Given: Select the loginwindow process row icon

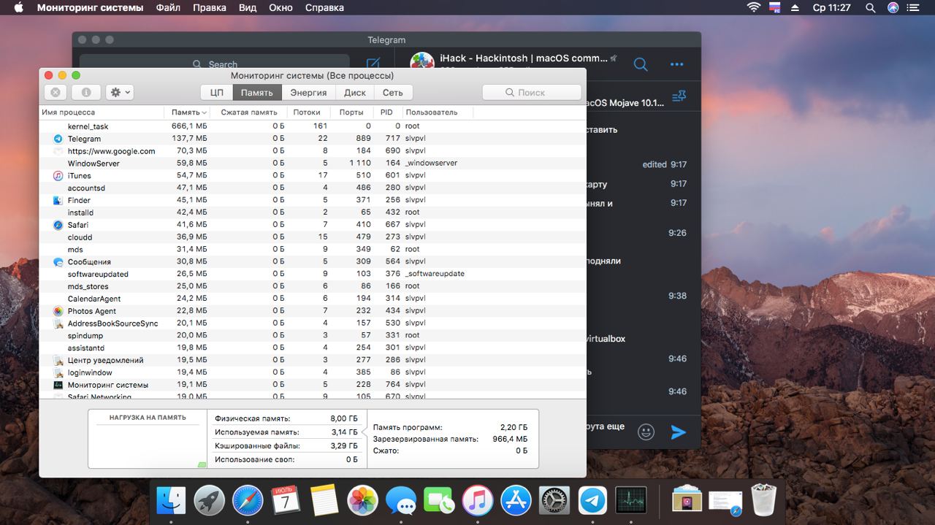Looking at the screenshot, I should (58, 372).
